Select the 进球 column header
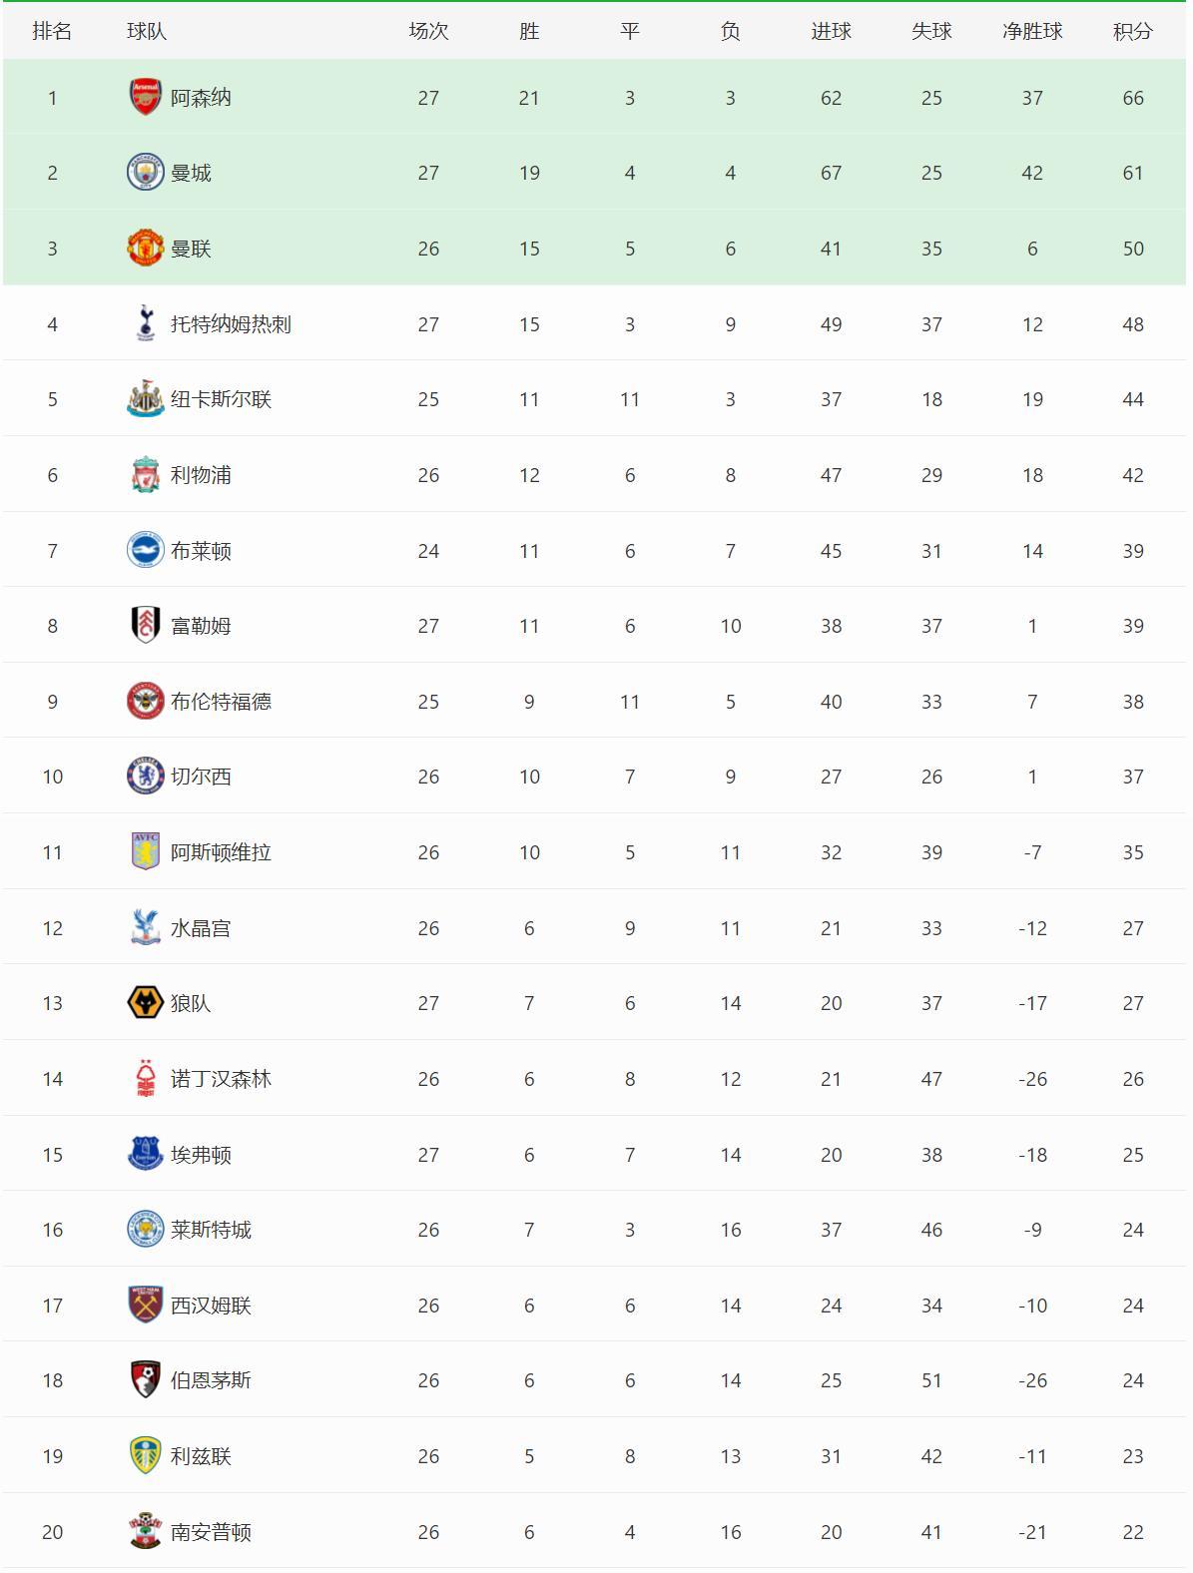Viewport: 1193px width, 1573px height. [831, 31]
